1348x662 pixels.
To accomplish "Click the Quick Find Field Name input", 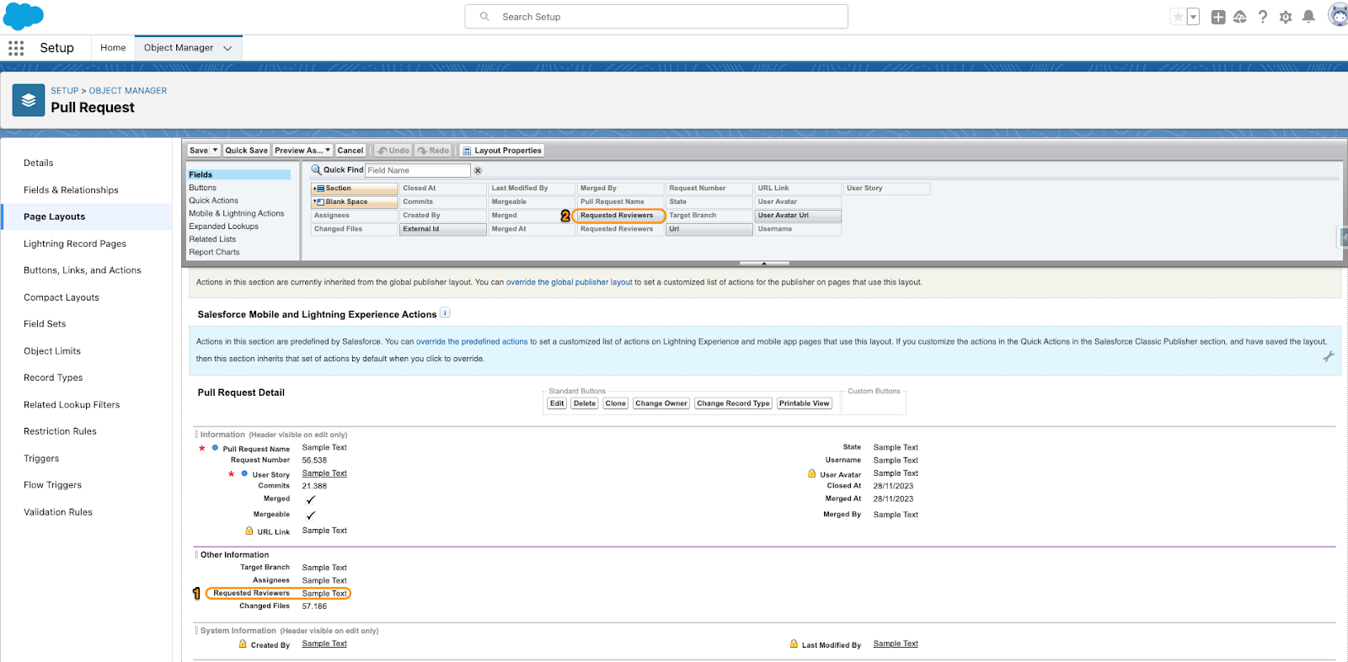I will 418,170.
